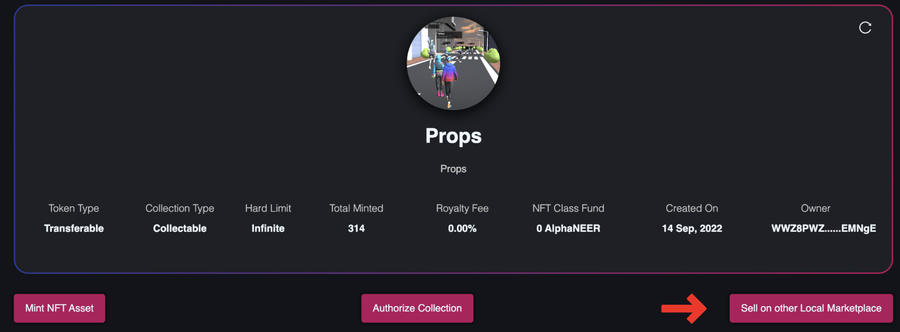This screenshot has width=900, height=332.
Task: Click the Infinite hard limit value
Action: coord(268,228)
